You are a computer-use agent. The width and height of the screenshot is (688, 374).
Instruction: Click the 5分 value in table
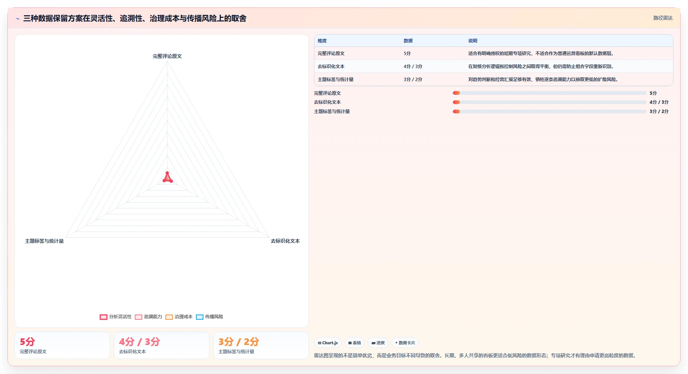407,54
